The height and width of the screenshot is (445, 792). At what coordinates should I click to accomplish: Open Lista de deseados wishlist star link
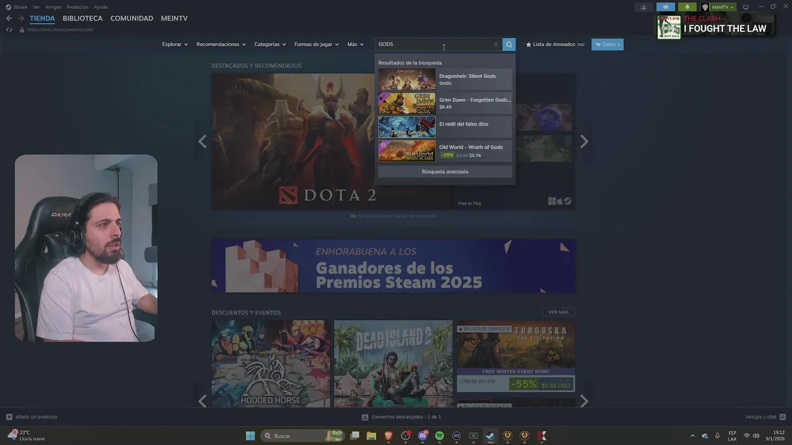[555, 44]
